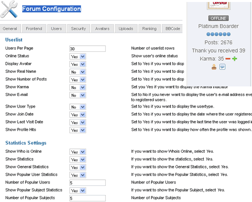Switch to the Security tab
This screenshot has width=252, height=202.
point(79,29)
